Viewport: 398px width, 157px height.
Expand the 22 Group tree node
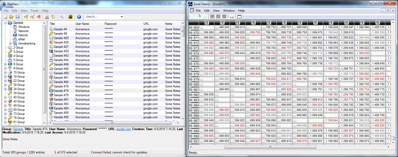5,81
